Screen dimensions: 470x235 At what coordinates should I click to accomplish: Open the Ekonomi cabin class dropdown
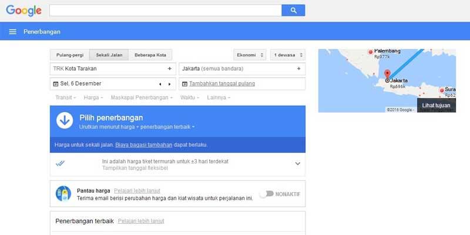pos(250,55)
